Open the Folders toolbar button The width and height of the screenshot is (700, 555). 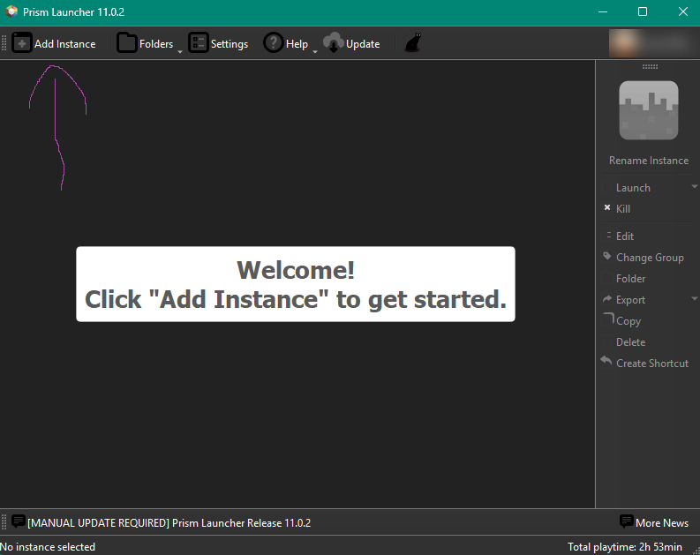145,43
